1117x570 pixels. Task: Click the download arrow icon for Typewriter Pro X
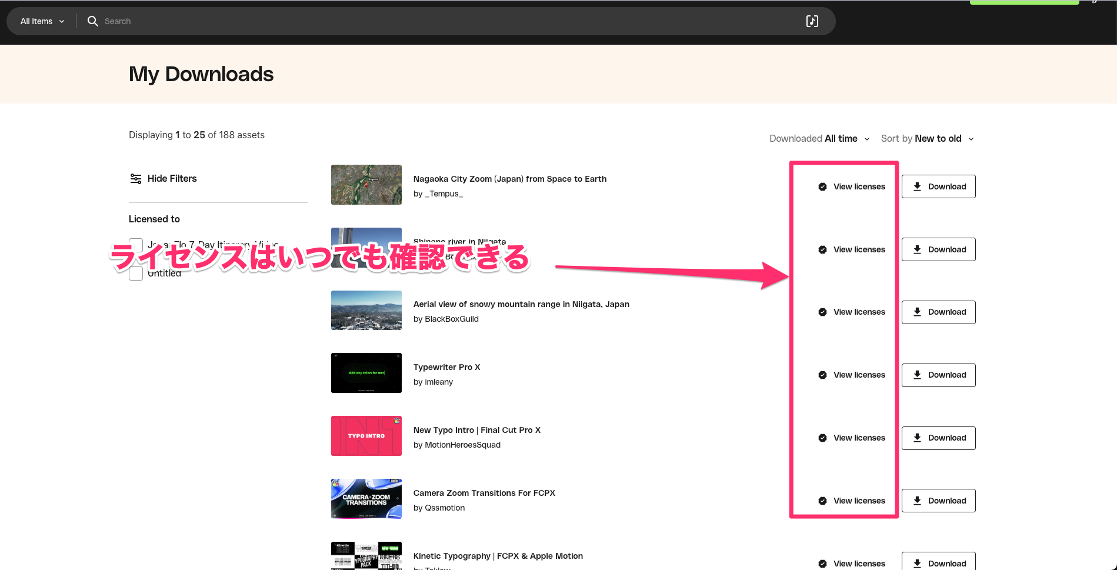click(917, 375)
